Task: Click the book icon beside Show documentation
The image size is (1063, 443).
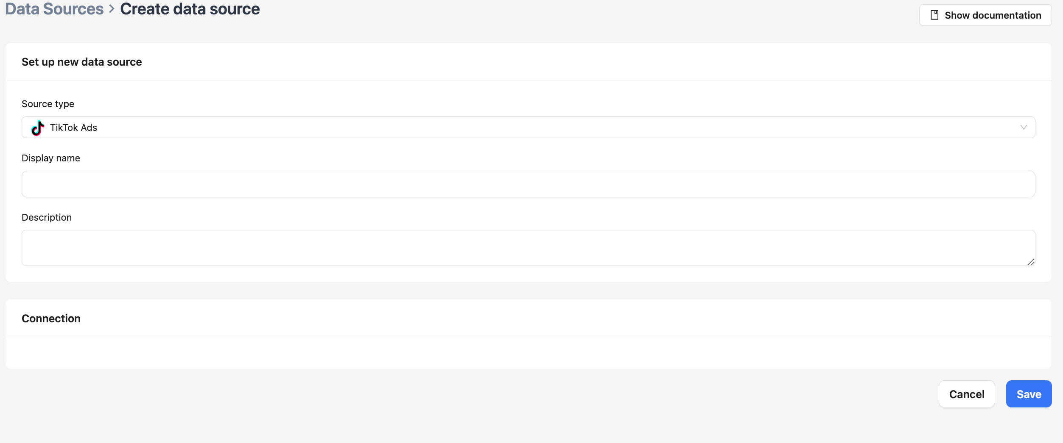Action: point(934,15)
